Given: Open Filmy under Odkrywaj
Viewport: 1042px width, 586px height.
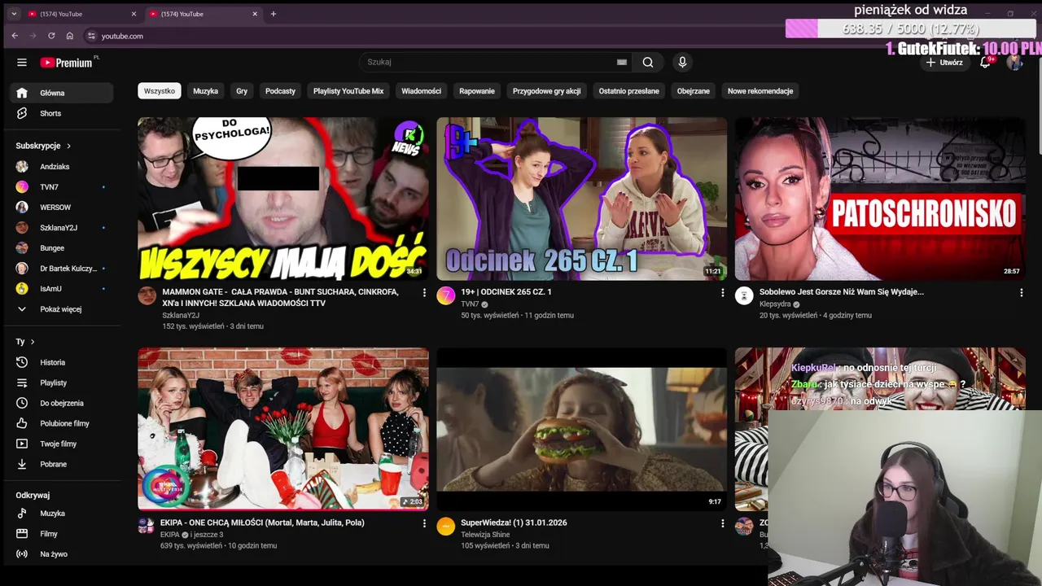Looking at the screenshot, I should tap(62, 534).
